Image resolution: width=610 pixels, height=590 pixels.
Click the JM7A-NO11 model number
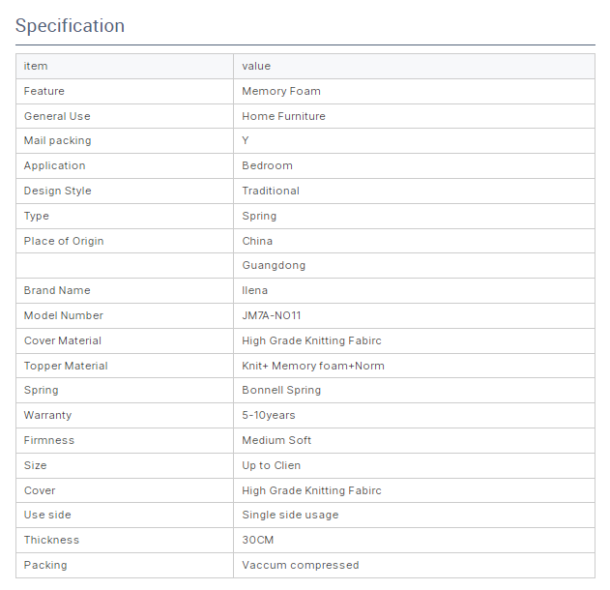pos(272,315)
